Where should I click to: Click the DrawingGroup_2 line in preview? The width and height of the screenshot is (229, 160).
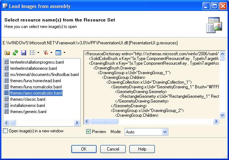[147, 111]
